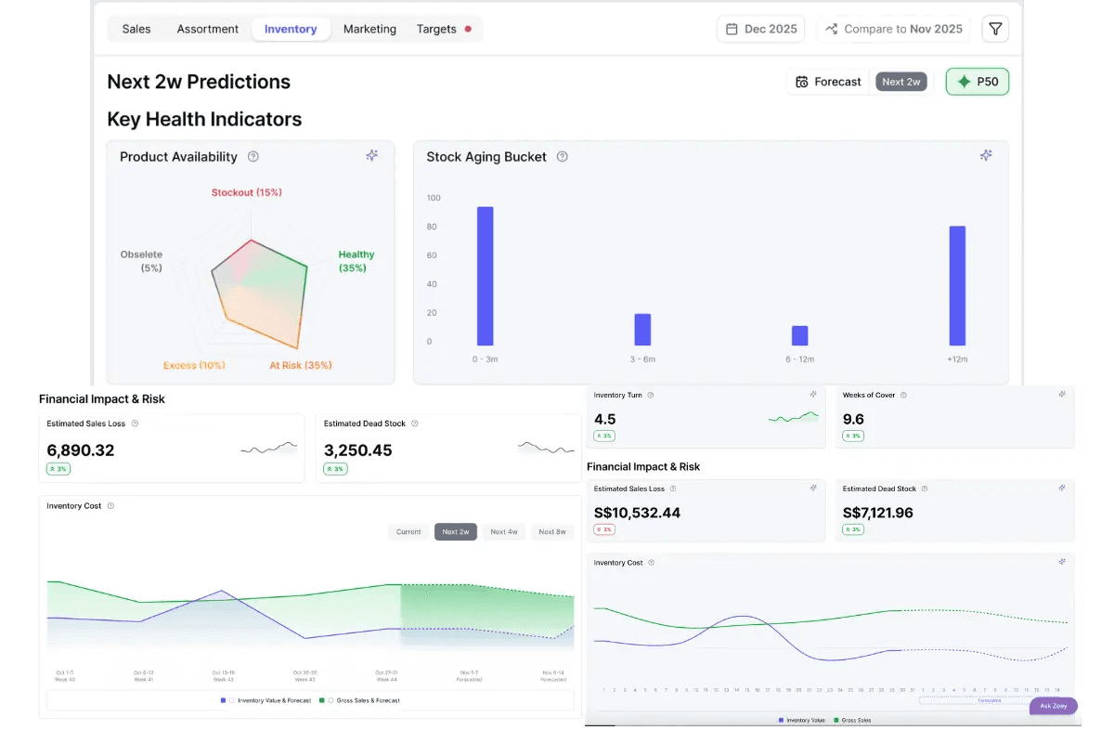This screenshot has height=743, width=1114.
Task: Click the sparkline on the 6,890.32 card
Action: tap(269, 449)
